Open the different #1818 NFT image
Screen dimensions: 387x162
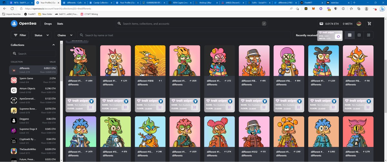tap(150, 60)
